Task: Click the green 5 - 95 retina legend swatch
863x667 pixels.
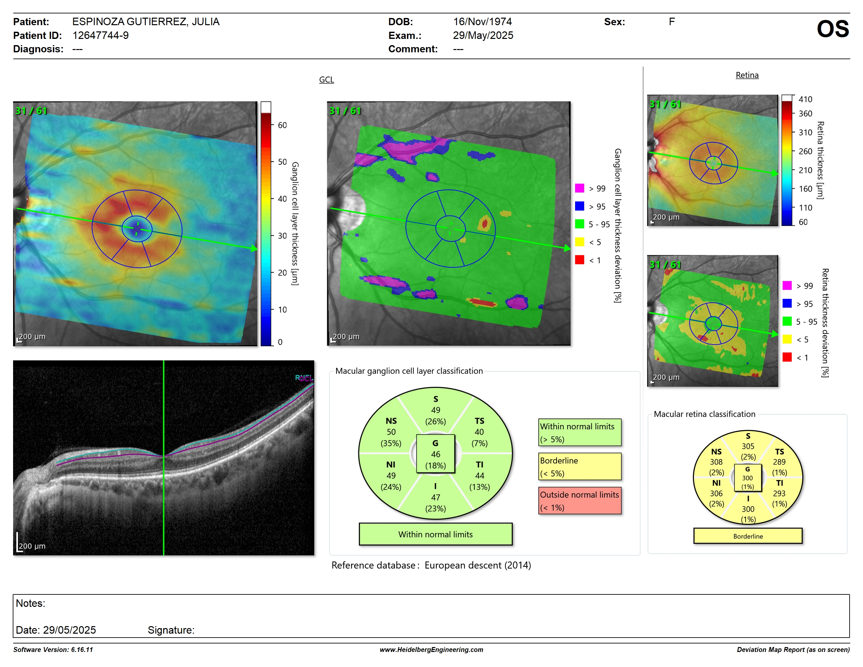Action: pos(787,321)
